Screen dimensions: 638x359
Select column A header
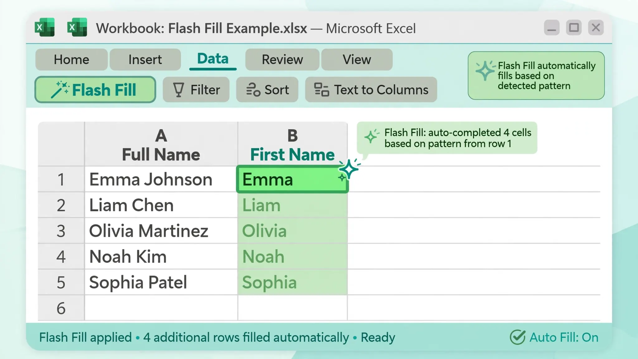pyautogui.click(x=161, y=144)
